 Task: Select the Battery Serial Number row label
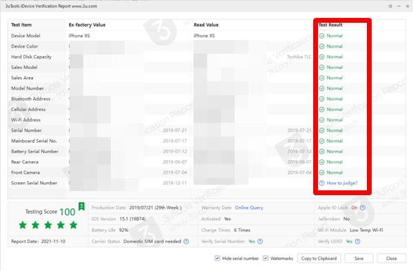(35, 152)
